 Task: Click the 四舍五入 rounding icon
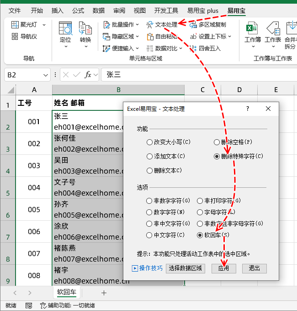193,49
